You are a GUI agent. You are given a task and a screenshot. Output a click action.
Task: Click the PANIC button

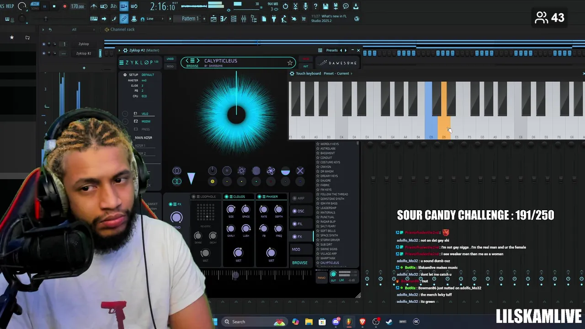[322, 277]
